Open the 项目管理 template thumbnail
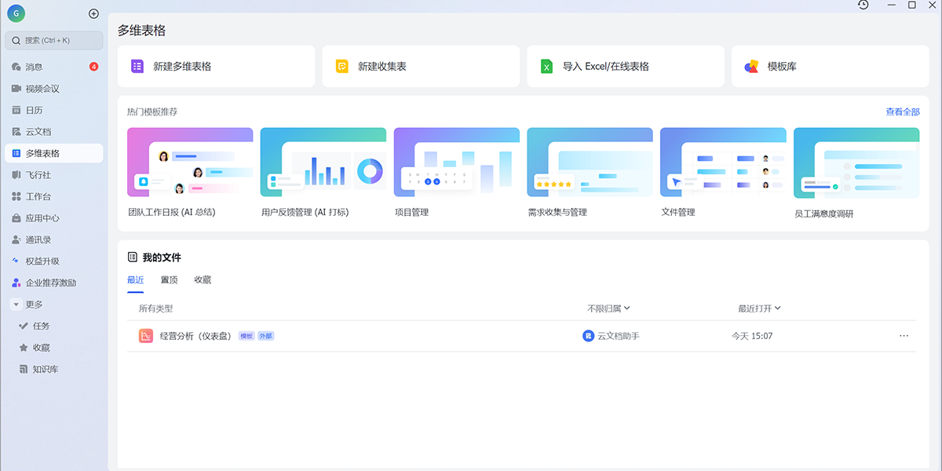Image resolution: width=942 pixels, height=471 pixels. click(456, 162)
